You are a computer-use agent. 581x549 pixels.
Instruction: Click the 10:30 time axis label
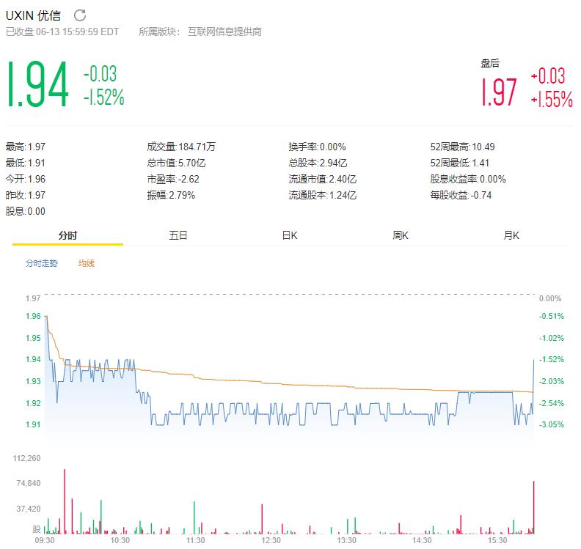point(120,540)
